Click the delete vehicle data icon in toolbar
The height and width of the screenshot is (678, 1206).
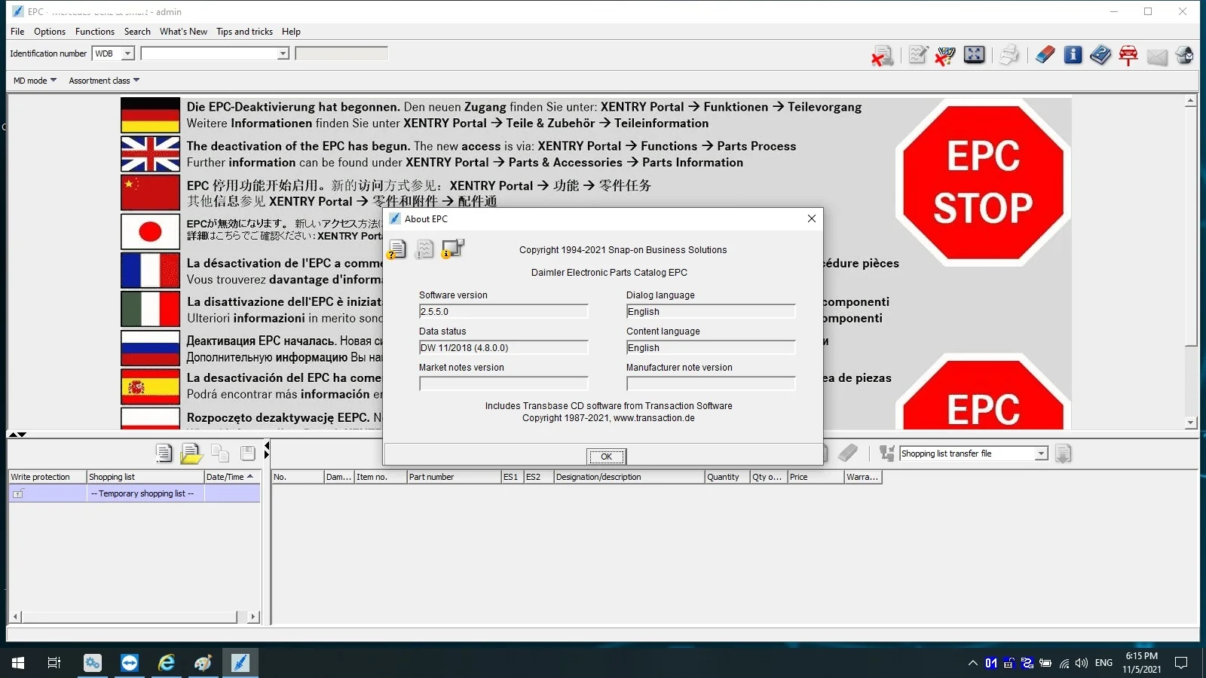882,55
